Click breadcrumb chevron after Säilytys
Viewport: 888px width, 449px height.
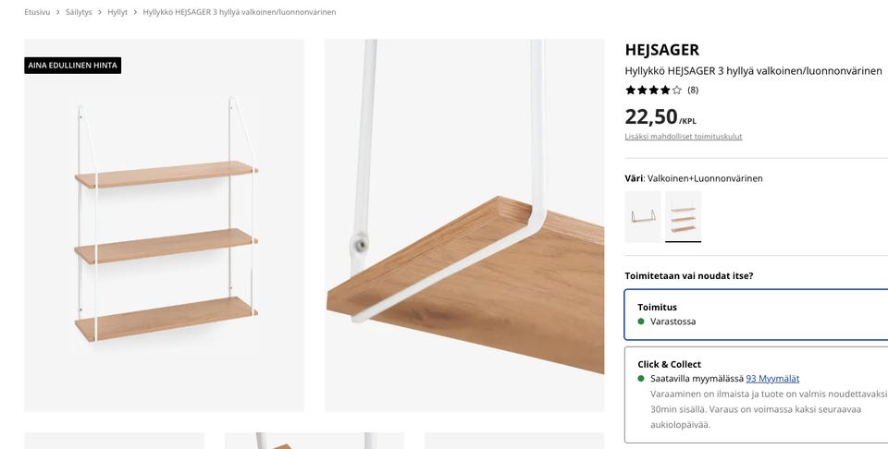100,12
